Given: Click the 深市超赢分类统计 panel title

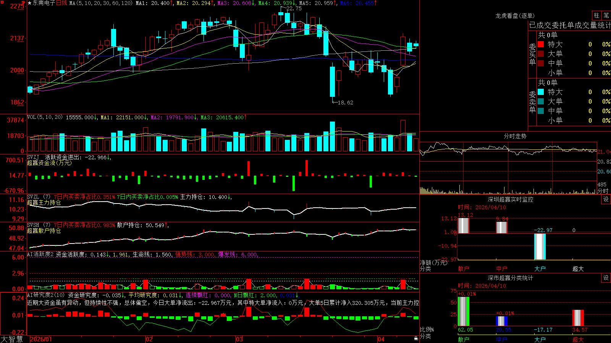Looking at the screenshot, I should [x=510, y=278].
